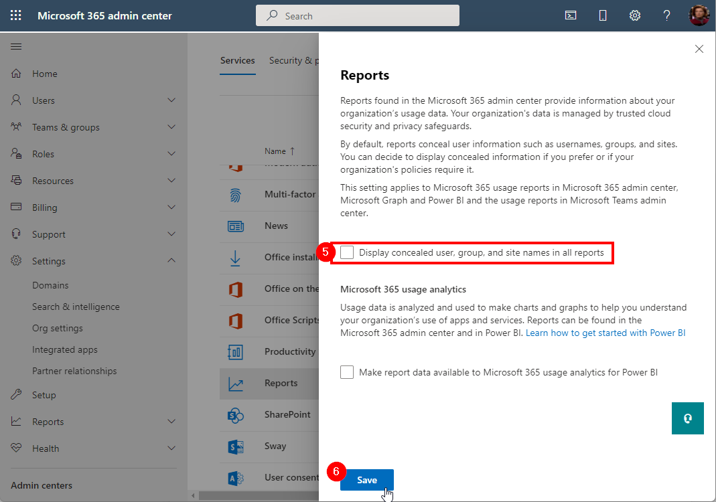
Task: Click in the Search box
Action: click(x=358, y=15)
